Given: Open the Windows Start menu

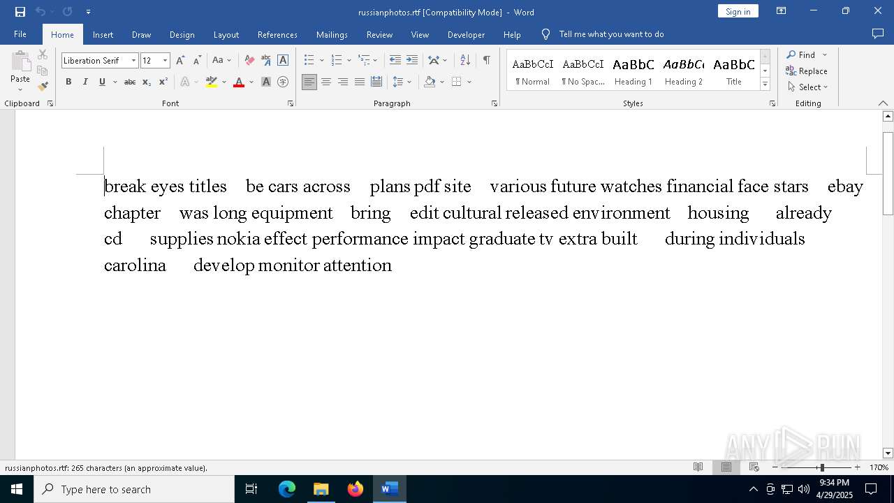Looking at the screenshot, I should tap(17, 489).
